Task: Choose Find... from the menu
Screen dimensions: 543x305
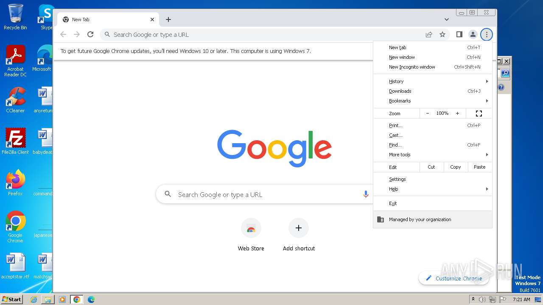Action: point(433,145)
